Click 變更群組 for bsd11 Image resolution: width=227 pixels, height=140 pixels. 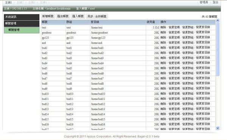(188, 99)
